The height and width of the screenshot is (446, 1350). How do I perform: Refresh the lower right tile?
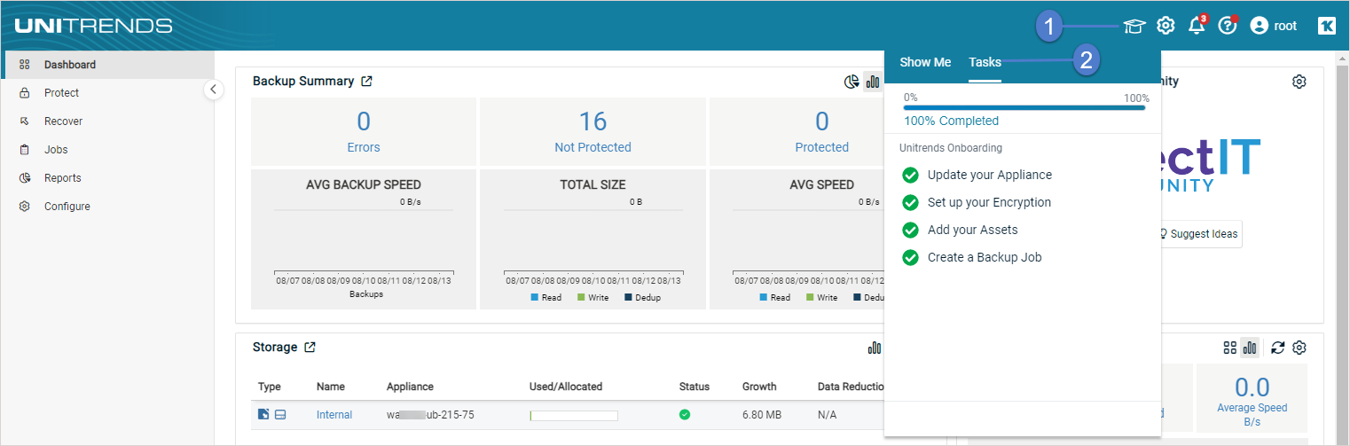[x=1277, y=348]
